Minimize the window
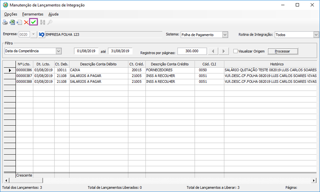This screenshot has width=320, height=192. point(283,5)
